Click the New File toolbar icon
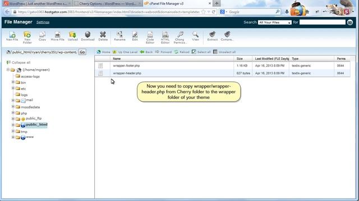The height and width of the screenshot is (201, 359). click(x=12, y=36)
